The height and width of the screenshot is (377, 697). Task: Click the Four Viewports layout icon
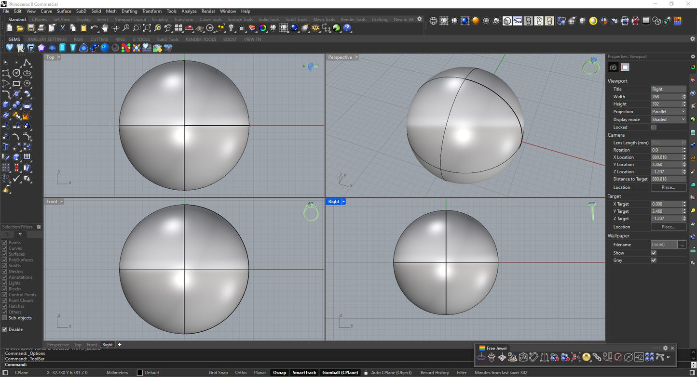tap(178, 28)
